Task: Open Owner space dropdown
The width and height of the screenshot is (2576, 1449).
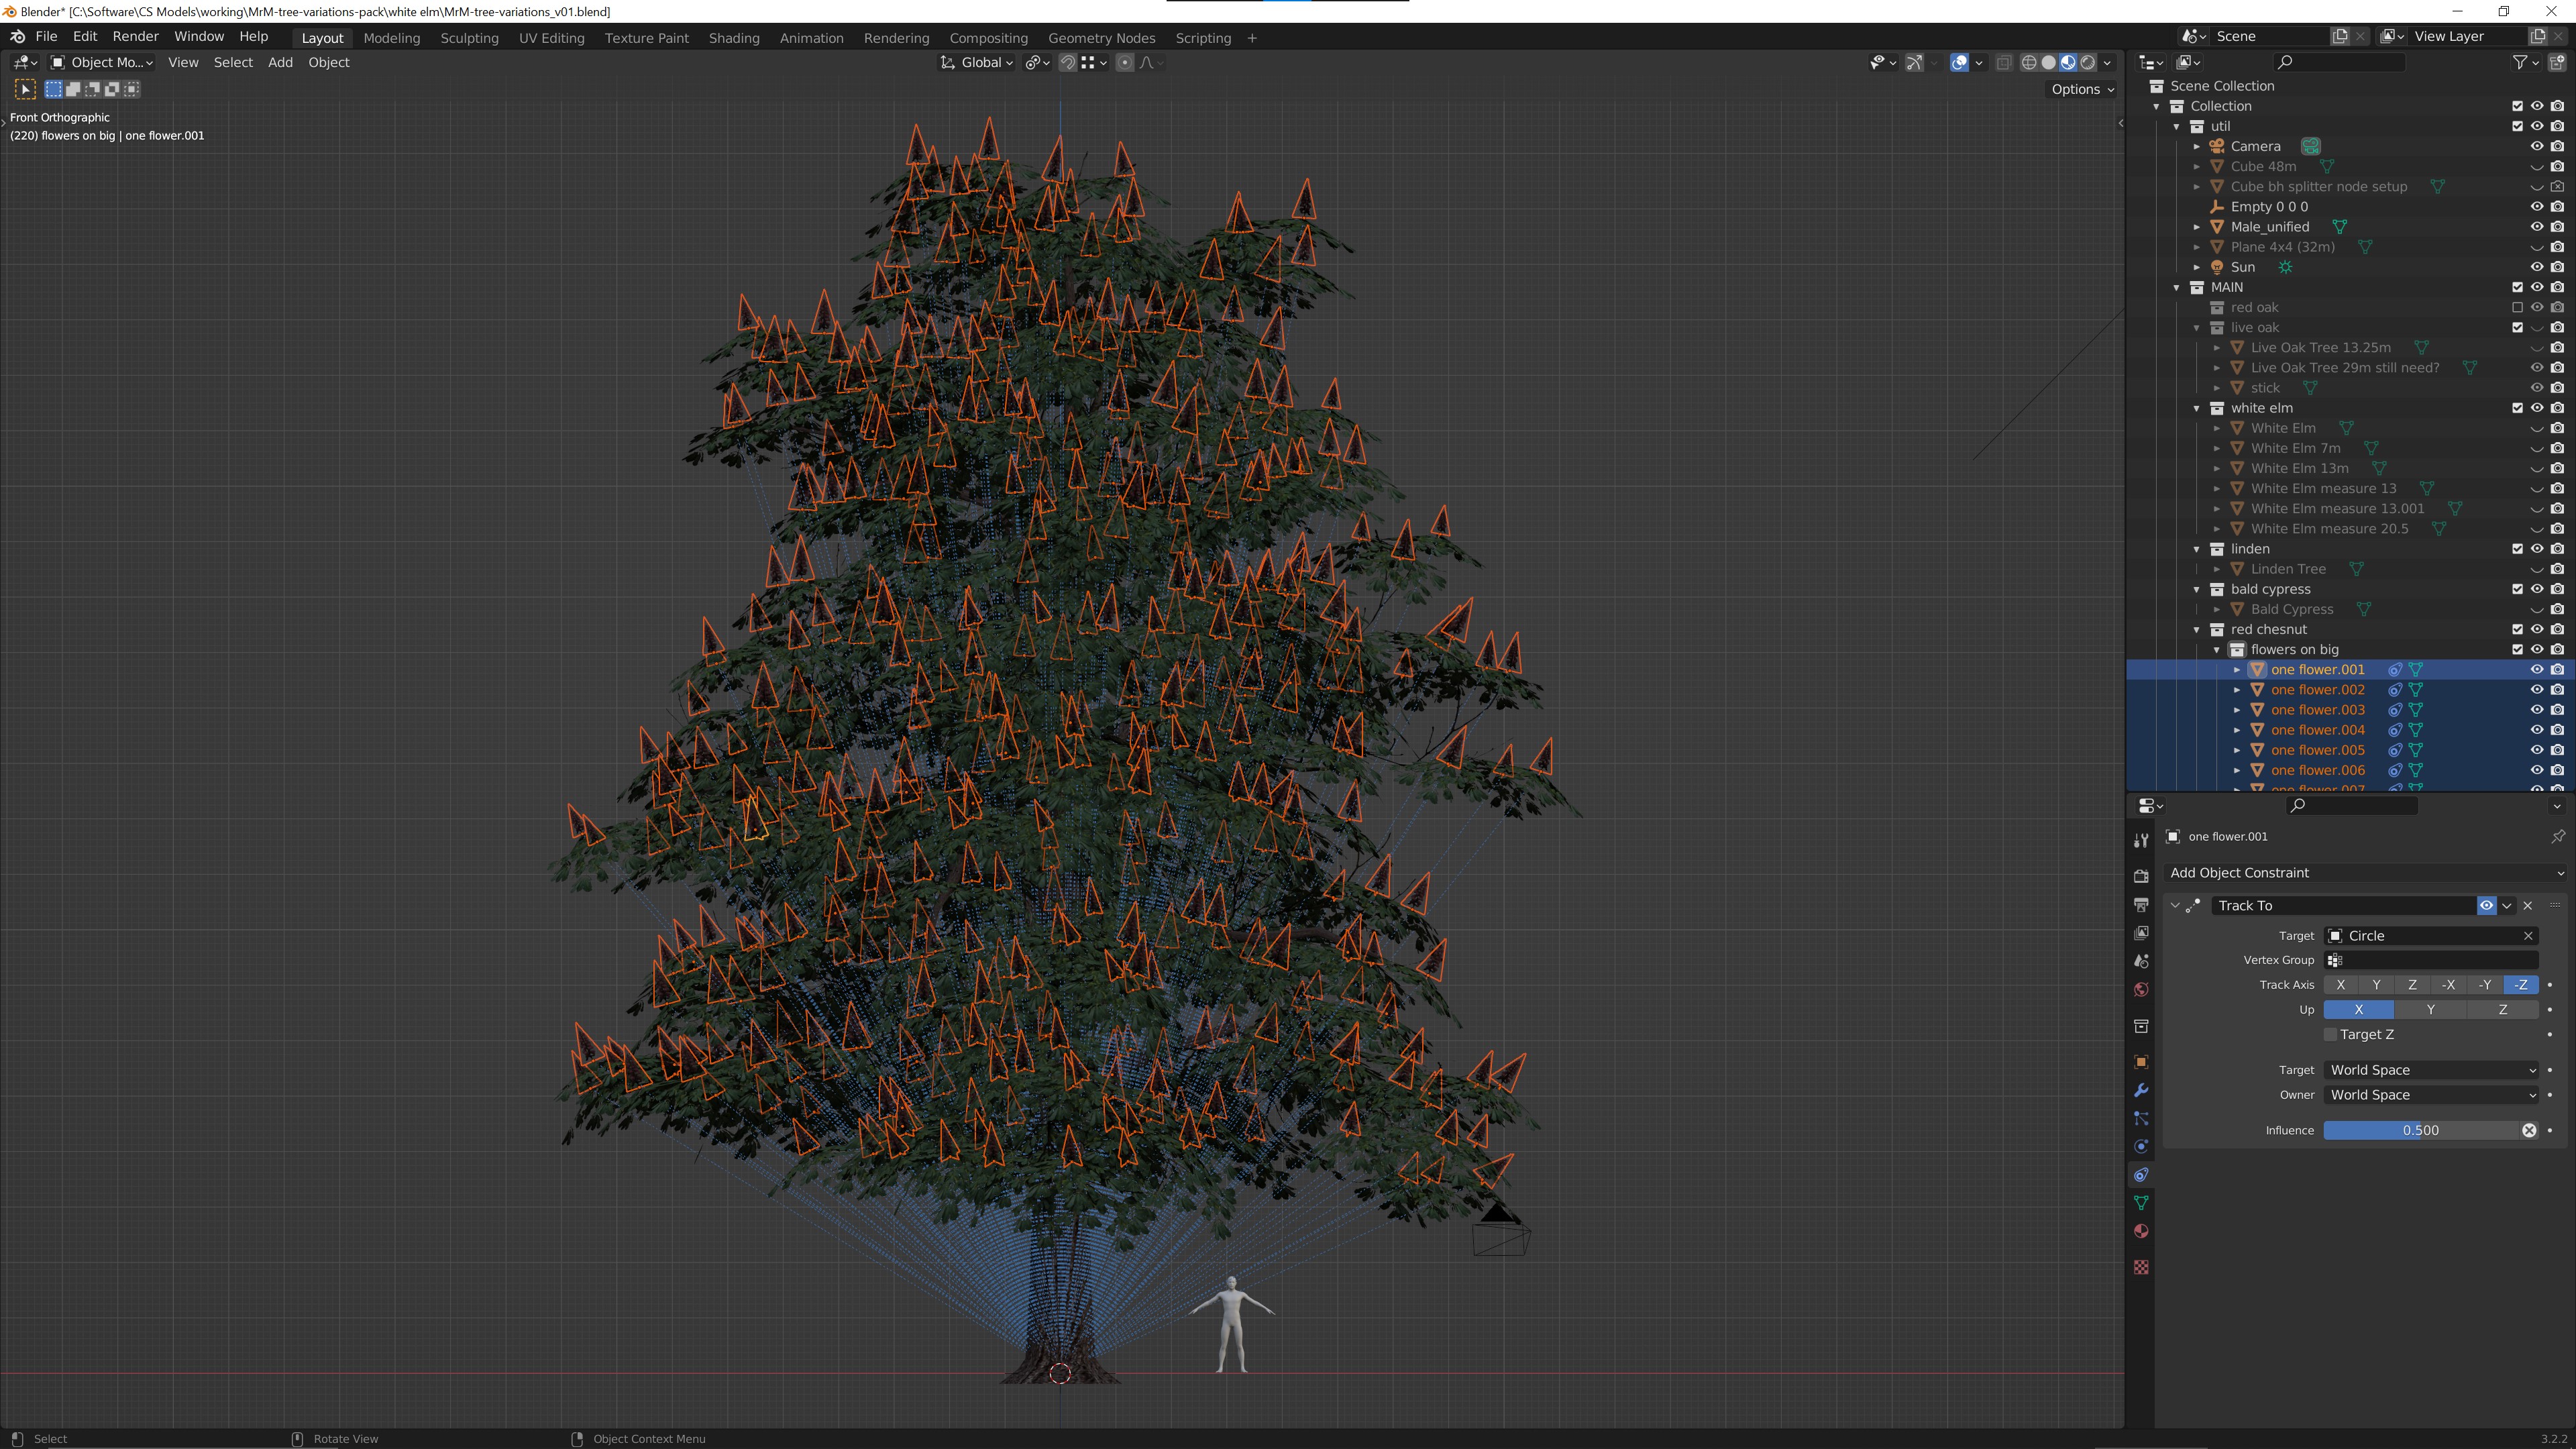Action: (2431, 1095)
